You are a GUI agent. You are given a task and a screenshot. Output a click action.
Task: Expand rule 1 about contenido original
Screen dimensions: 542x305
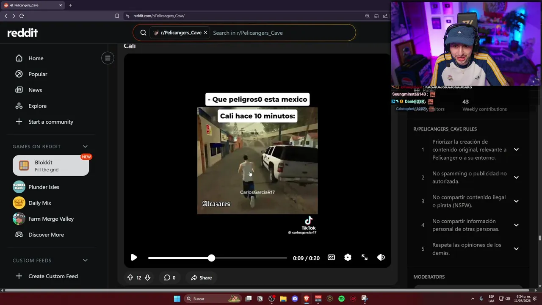click(516, 150)
